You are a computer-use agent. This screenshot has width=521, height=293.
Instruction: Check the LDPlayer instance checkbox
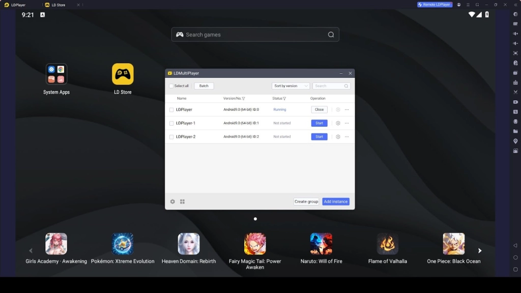pyautogui.click(x=171, y=110)
